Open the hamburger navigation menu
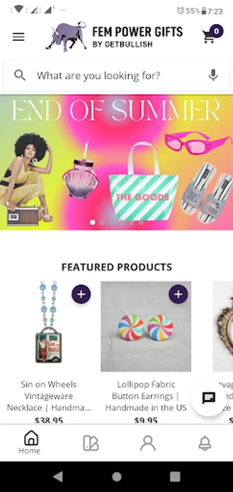The image size is (233, 492). coord(19,37)
